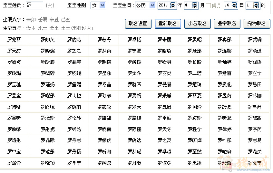Screen dimensions: 273x173
Task: Select the name 罗程宁
Action: click(194, 130)
